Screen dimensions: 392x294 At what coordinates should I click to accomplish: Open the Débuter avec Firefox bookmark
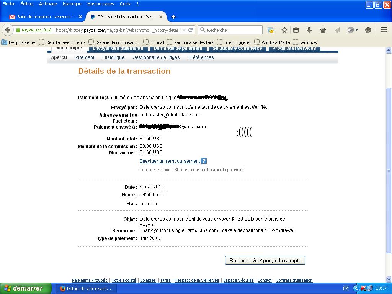coord(62,42)
